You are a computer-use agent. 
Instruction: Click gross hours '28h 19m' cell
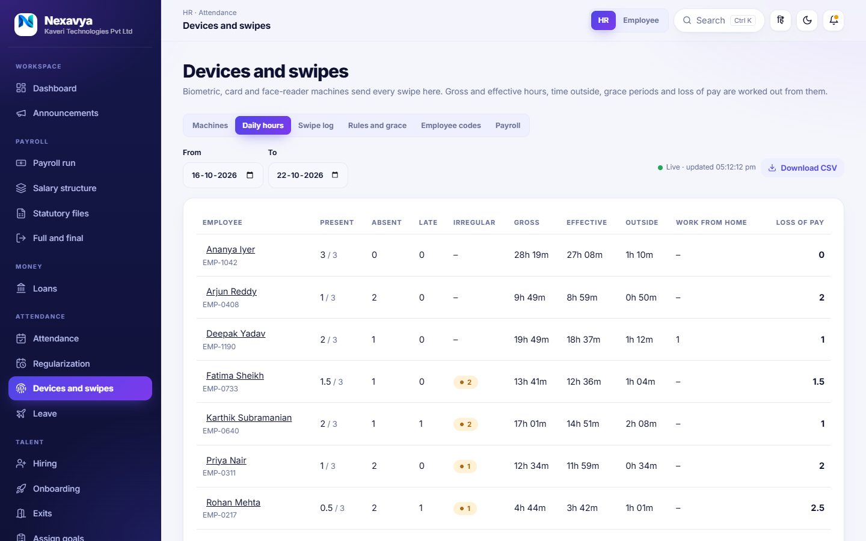(531, 255)
